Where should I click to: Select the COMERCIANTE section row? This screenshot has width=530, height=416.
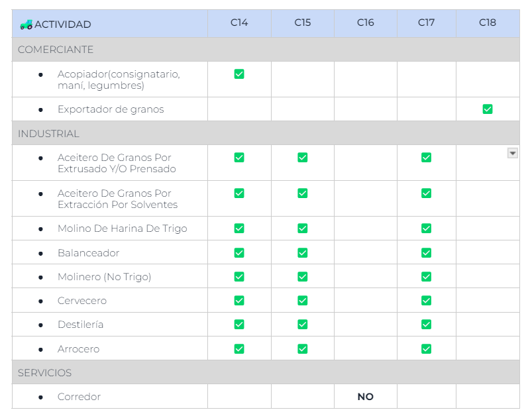56,50
